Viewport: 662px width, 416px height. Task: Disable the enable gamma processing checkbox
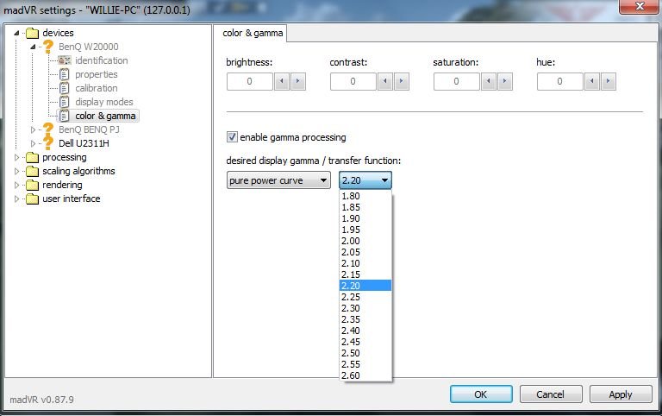pos(231,137)
